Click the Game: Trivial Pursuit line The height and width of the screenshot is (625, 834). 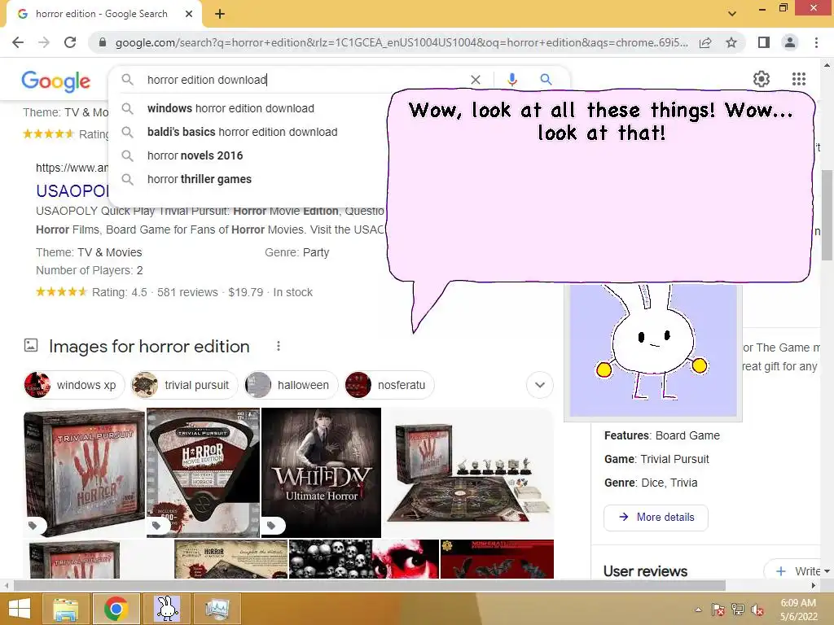pyautogui.click(x=656, y=459)
